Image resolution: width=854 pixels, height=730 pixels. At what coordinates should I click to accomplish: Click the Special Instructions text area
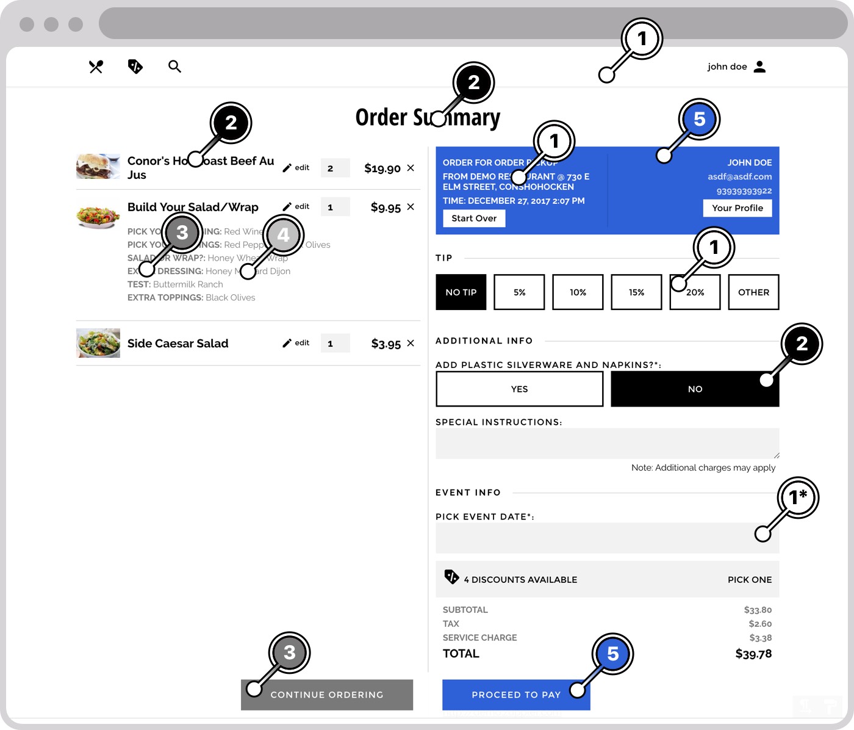click(607, 443)
